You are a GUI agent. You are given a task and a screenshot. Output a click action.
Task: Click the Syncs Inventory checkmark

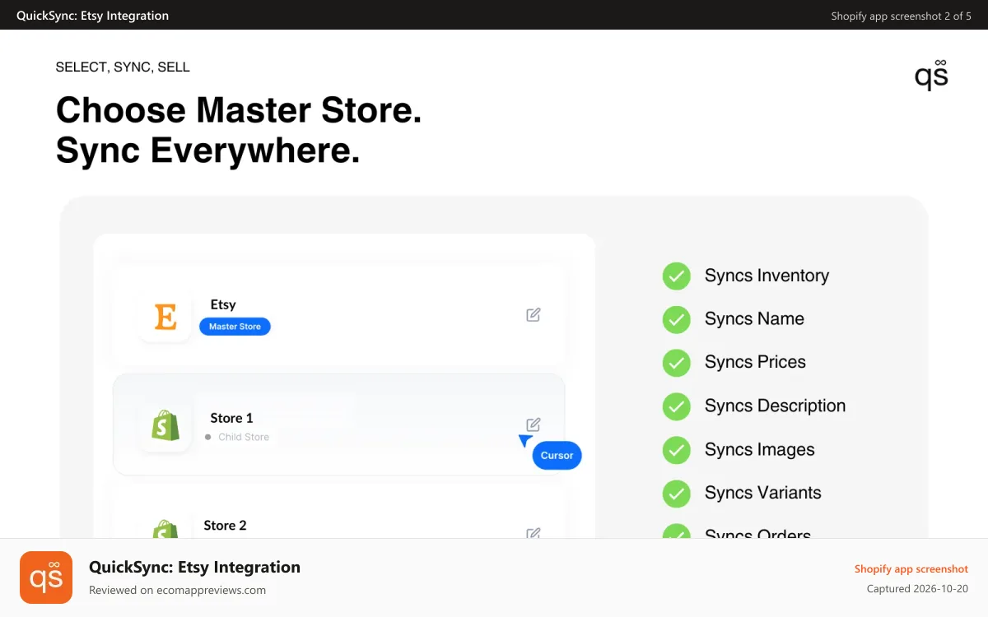pos(677,276)
